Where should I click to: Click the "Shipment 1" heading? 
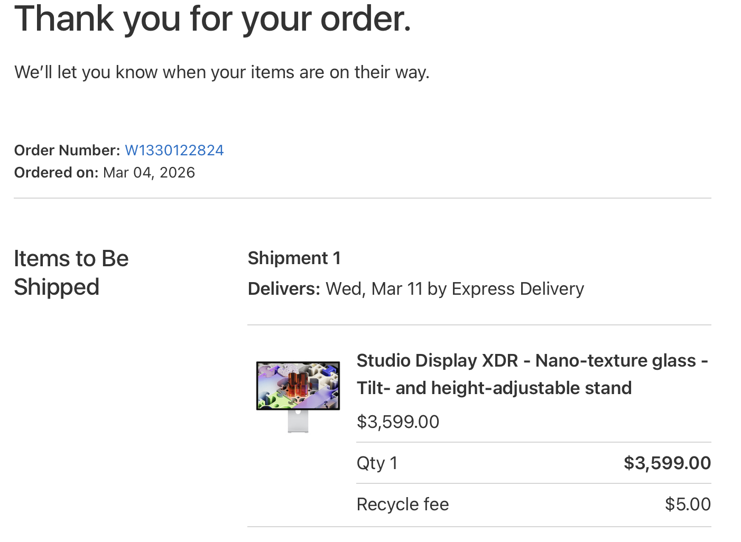[294, 258]
